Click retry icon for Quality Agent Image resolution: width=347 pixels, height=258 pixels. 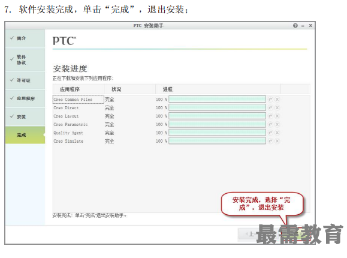pos(270,133)
